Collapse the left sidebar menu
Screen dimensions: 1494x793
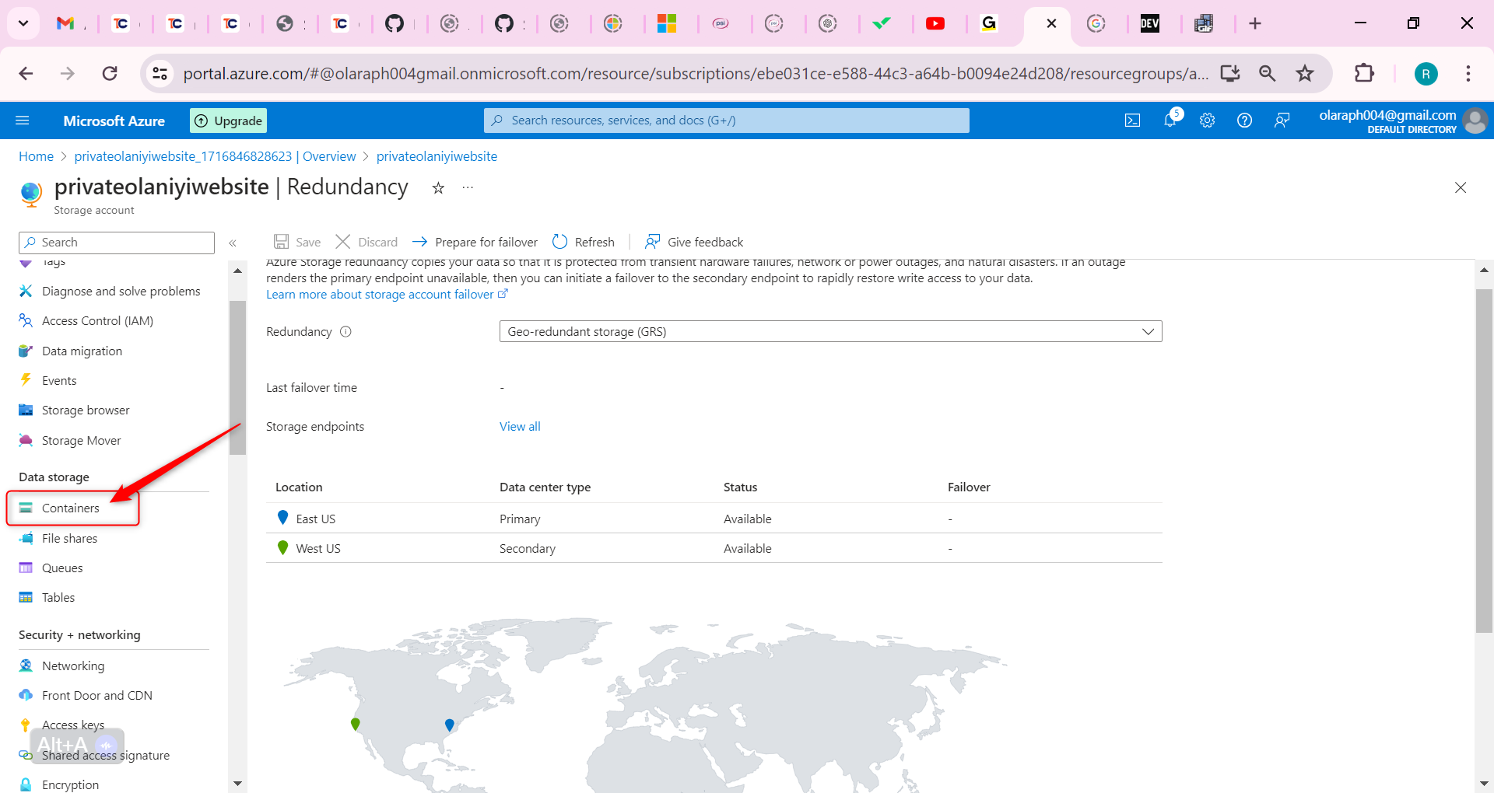(233, 243)
